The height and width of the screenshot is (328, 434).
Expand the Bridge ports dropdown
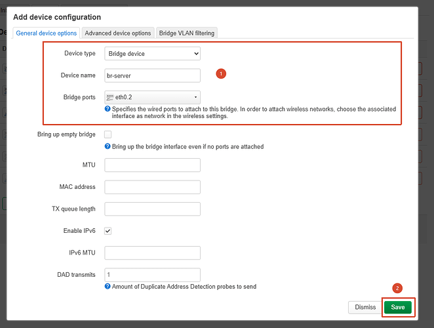(x=153, y=97)
